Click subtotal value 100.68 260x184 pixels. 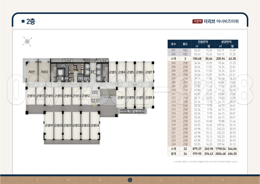tap(197, 58)
